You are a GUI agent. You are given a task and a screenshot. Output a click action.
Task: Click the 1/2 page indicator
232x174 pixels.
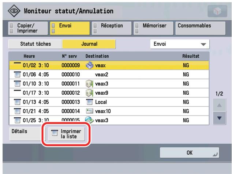click(x=219, y=94)
